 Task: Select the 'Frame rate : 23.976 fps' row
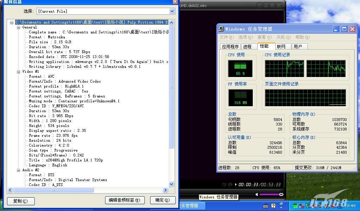53,136
